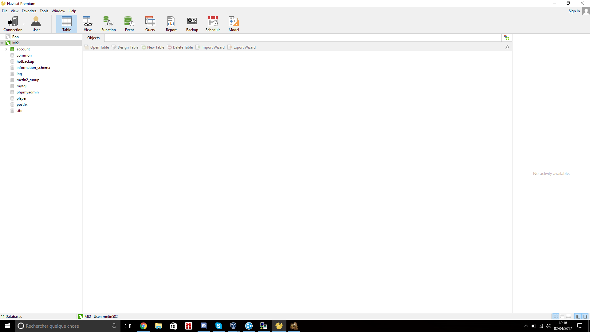Launch the Export Wizard
The width and height of the screenshot is (590, 332).
click(x=242, y=47)
